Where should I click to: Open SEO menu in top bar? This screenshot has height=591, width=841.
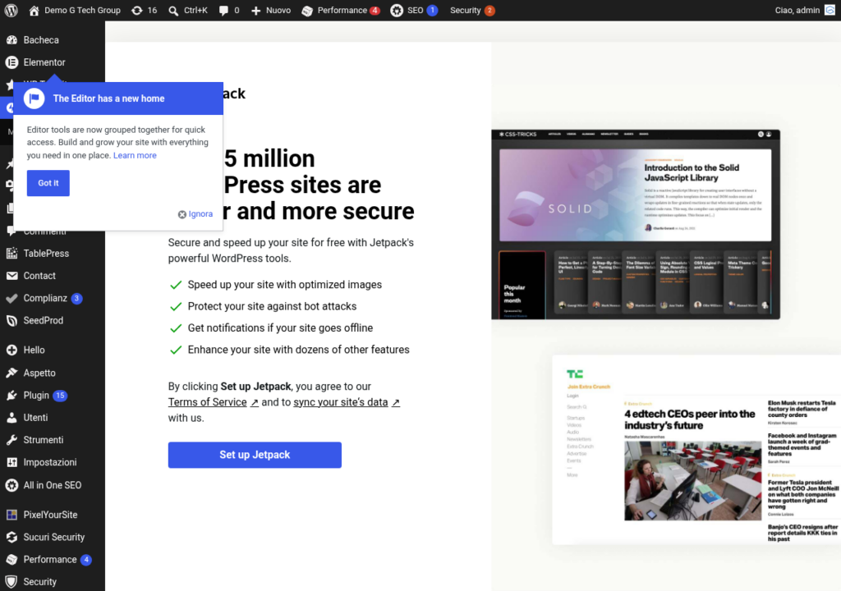pyautogui.click(x=414, y=10)
